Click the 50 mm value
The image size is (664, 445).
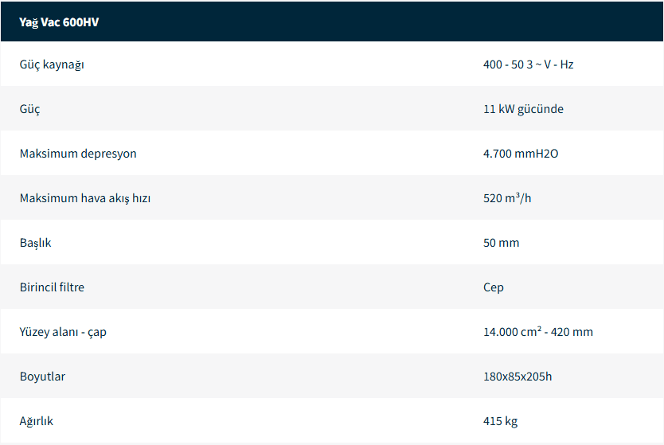click(x=501, y=243)
